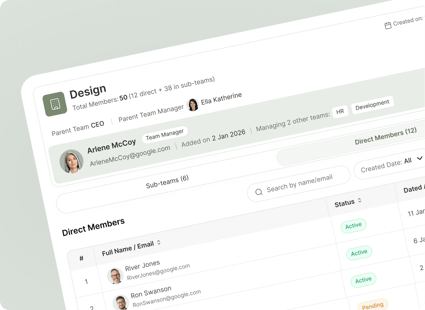425x310 pixels.
Task: Sort by Full Name / Email arrows
Action: (x=159, y=242)
